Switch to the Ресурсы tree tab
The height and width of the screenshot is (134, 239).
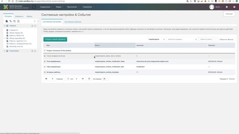[x=8, y=16]
